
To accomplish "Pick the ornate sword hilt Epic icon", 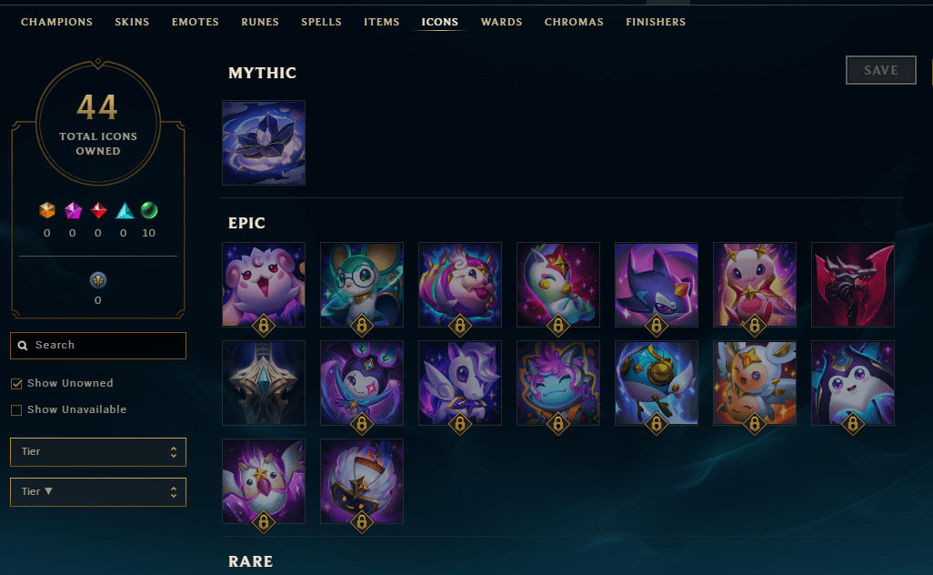I will [264, 383].
